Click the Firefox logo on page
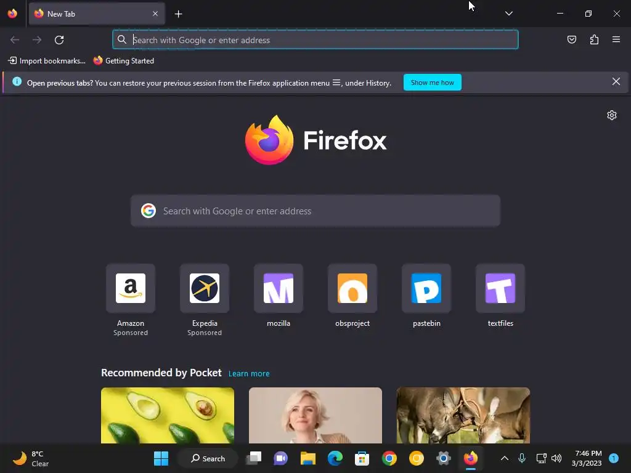This screenshot has width=631, height=473. pos(315,140)
